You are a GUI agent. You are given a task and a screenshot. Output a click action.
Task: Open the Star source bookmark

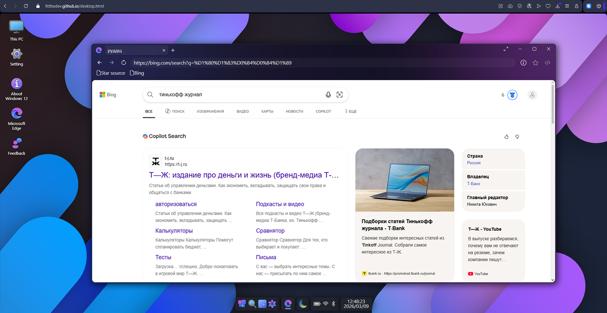pyautogui.click(x=111, y=73)
